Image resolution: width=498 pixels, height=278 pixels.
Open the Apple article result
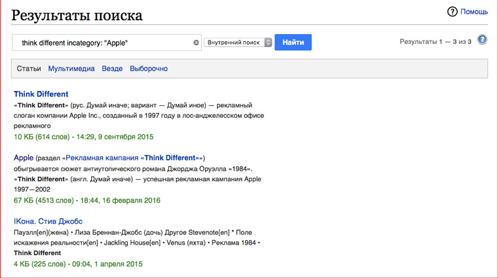coord(24,158)
